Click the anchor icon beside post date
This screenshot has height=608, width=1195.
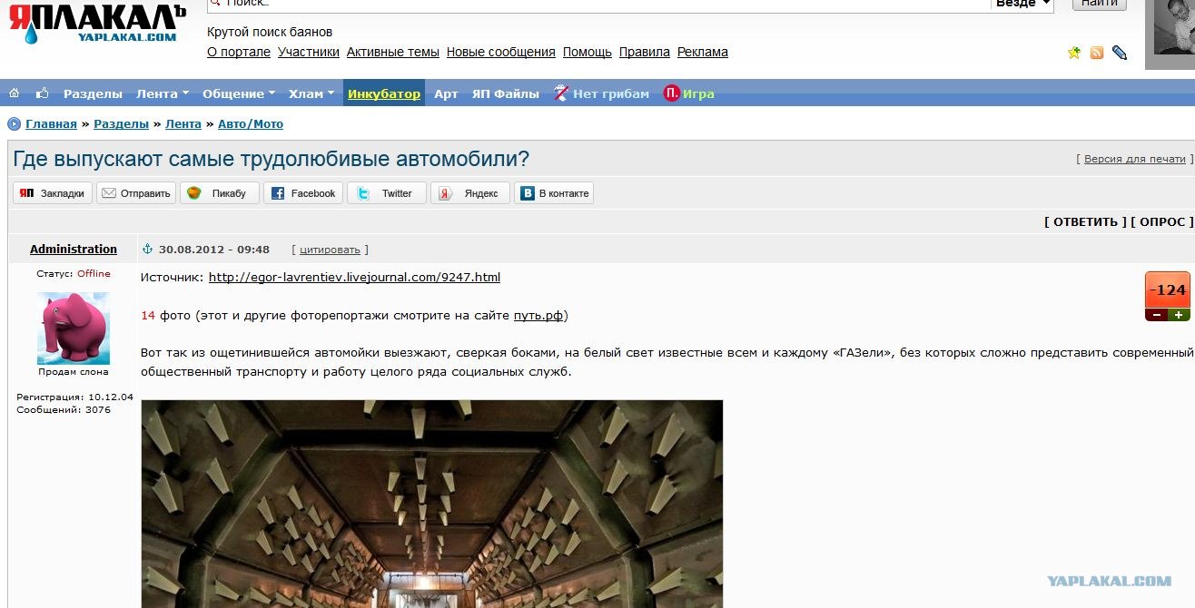[x=149, y=250]
